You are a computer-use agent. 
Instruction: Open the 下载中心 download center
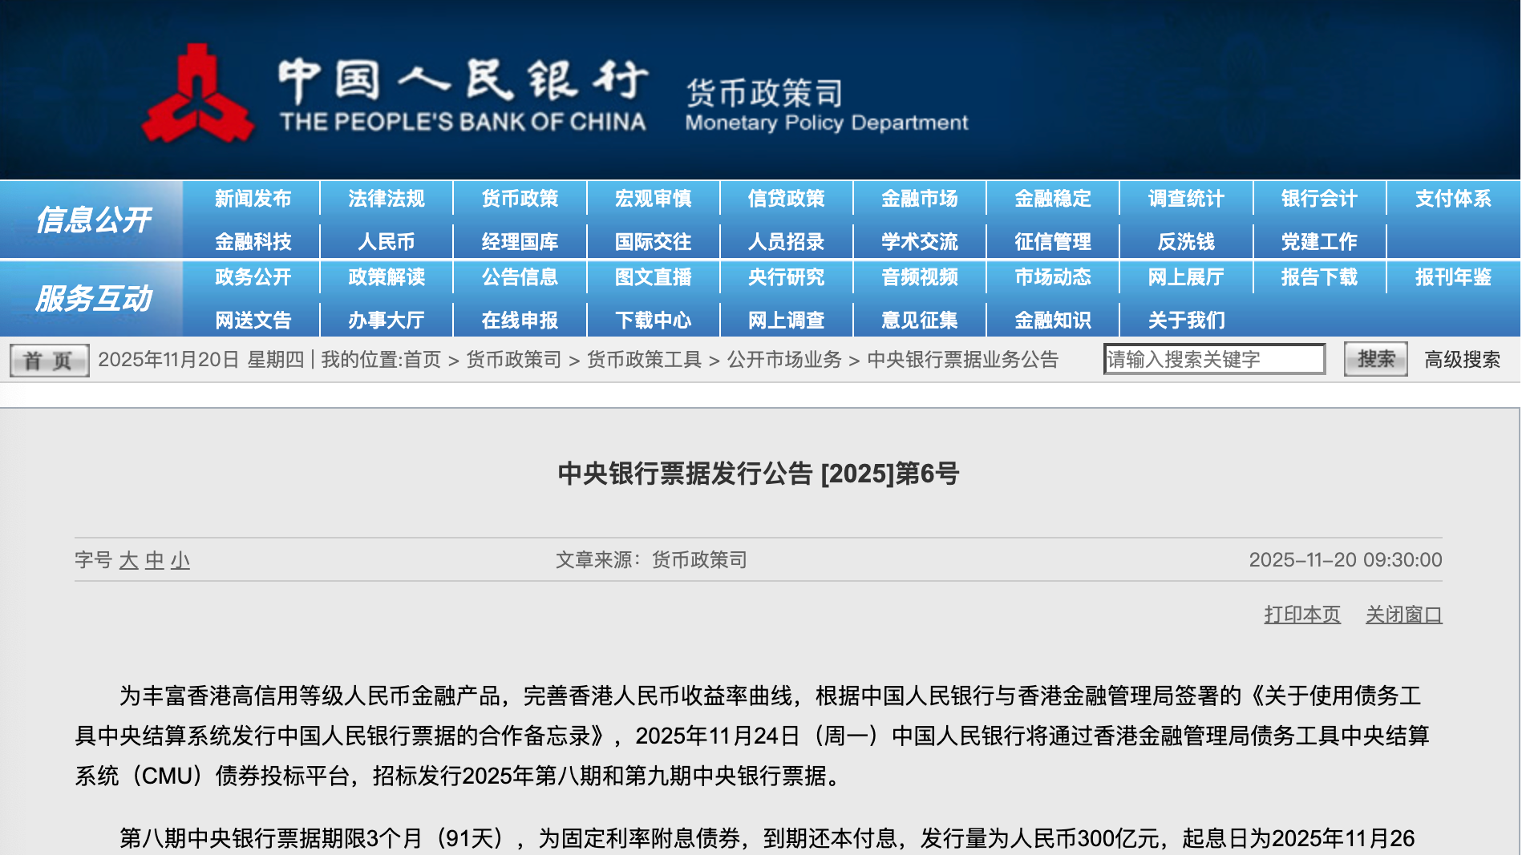(x=653, y=321)
